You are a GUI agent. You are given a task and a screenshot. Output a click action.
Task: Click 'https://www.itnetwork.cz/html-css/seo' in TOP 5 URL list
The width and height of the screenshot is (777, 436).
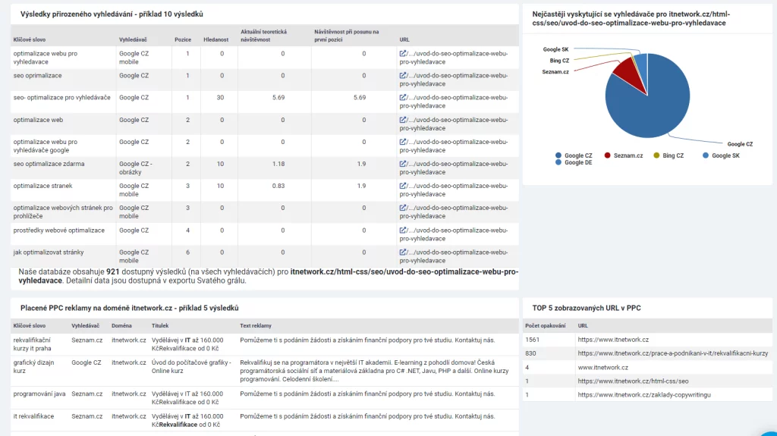[x=633, y=381]
